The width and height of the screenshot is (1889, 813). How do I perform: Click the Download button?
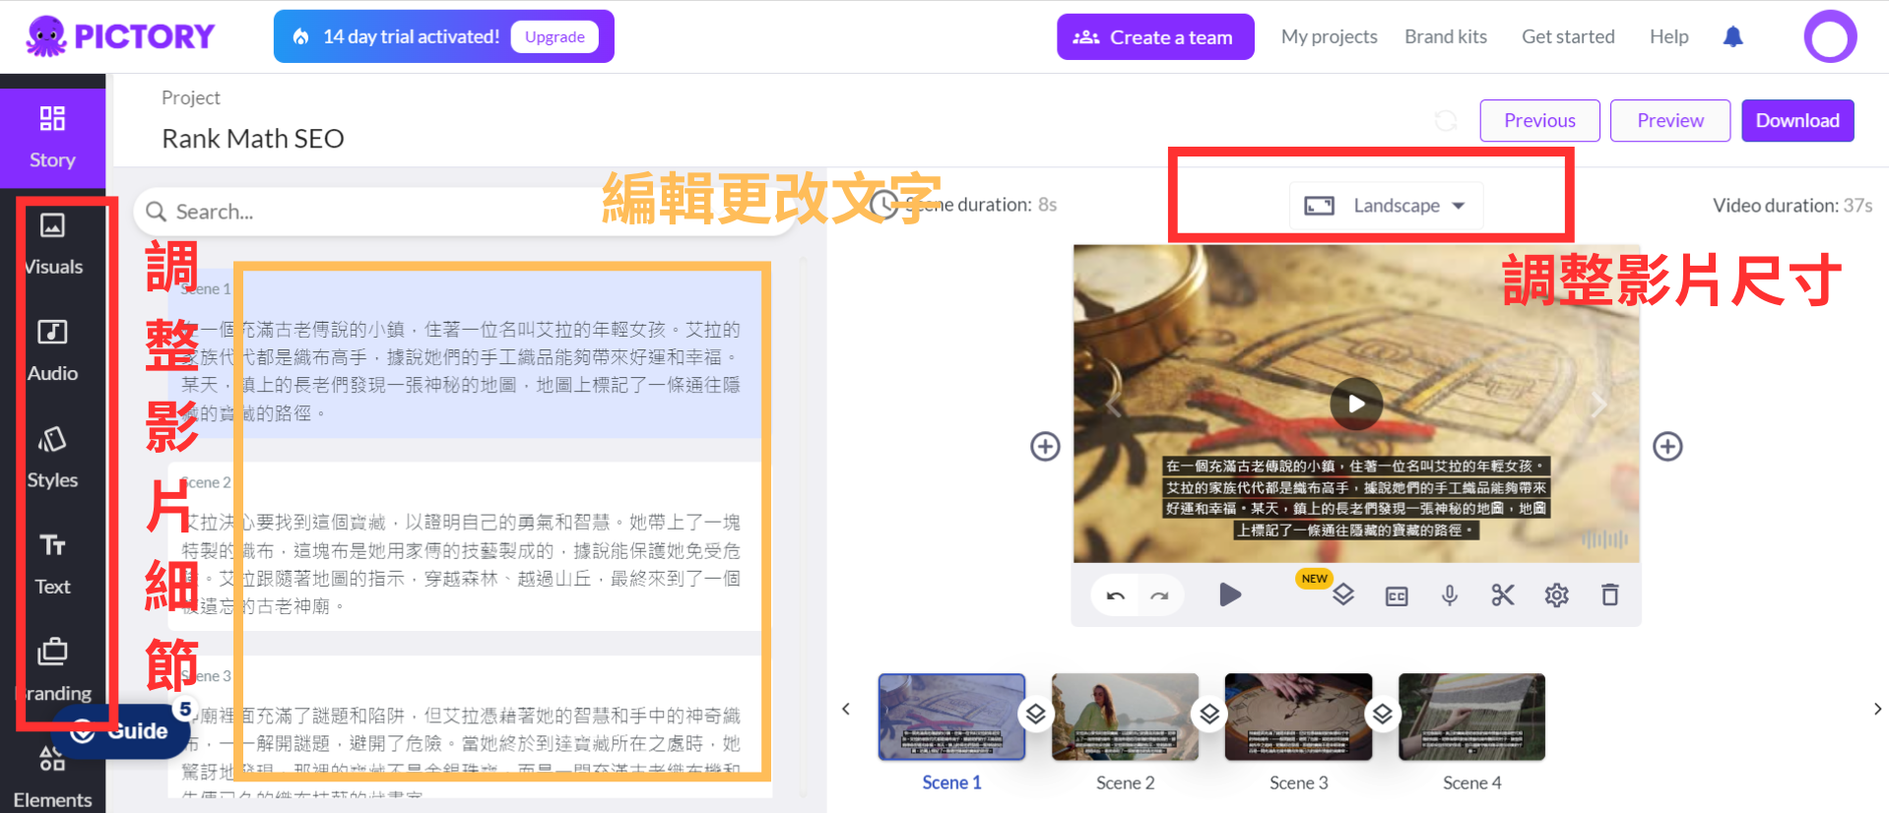1796,120
